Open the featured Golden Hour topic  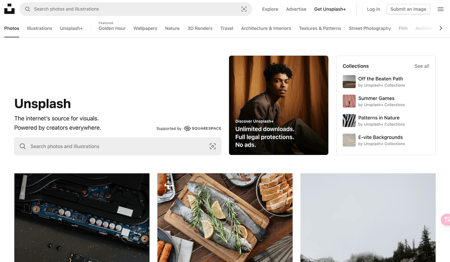112,28
